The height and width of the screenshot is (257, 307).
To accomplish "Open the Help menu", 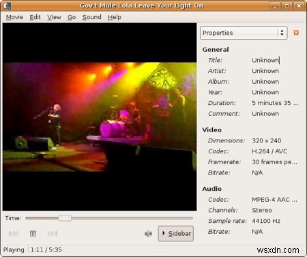I will 115,17.
